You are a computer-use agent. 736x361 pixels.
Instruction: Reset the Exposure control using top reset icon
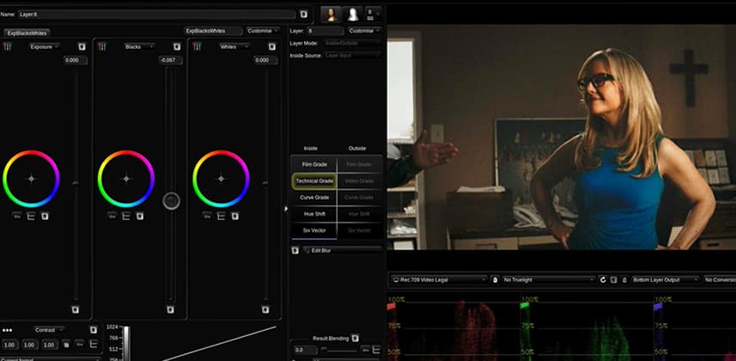pyautogui.click(x=82, y=46)
